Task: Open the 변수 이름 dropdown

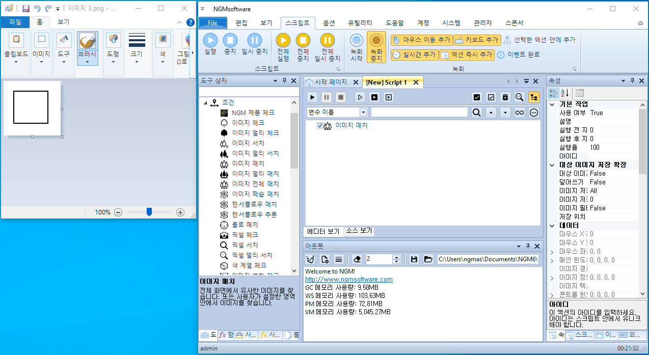Action: click(x=363, y=113)
